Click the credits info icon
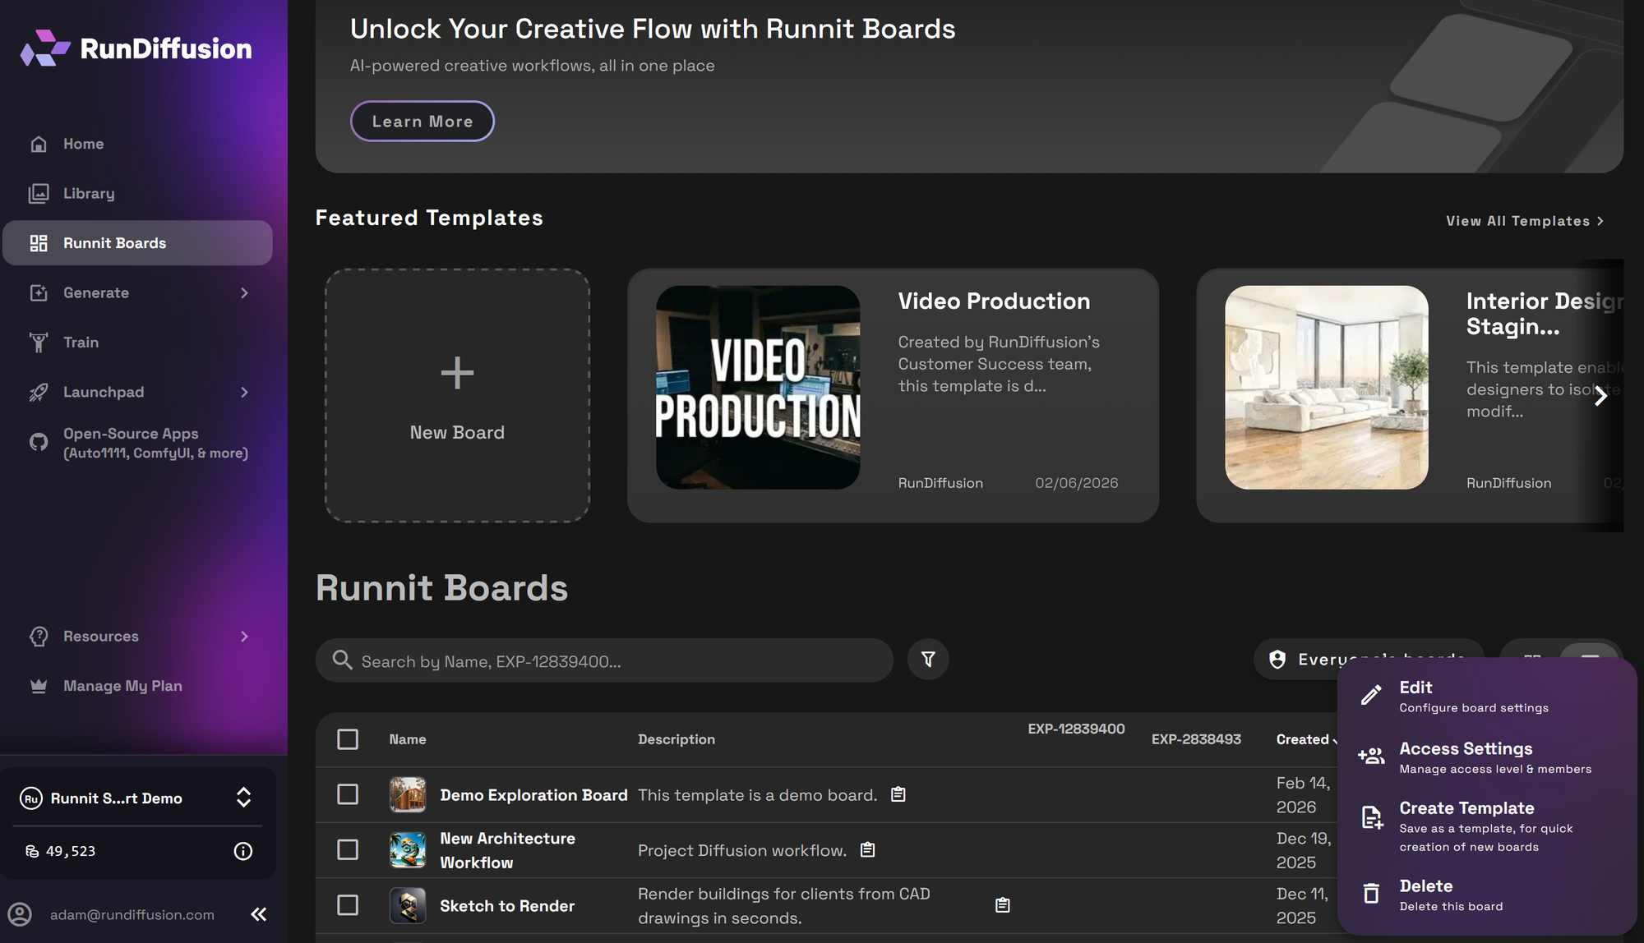The height and width of the screenshot is (943, 1644). 242,851
